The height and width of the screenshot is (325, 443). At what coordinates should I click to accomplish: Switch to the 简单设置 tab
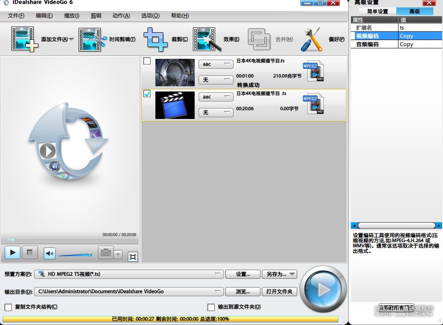pyautogui.click(x=378, y=11)
